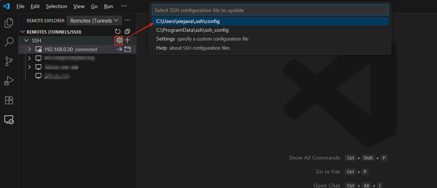Open the Remote Explorer icon
The image size is (437, 188).
9,119
